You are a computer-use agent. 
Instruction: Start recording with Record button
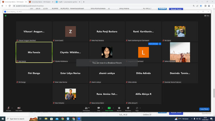119,109
